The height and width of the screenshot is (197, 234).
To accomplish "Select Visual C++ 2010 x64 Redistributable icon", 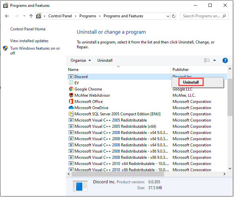I will pos(71,163).
